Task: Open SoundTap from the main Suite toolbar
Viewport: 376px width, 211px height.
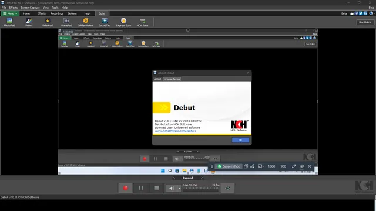Action: point(105,22)
